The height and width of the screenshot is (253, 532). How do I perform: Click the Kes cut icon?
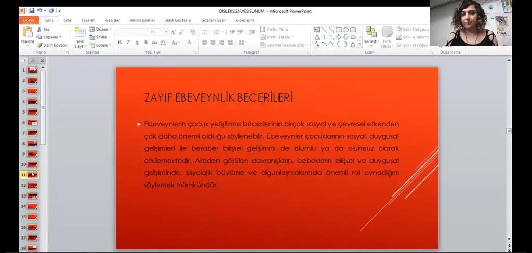(43, 30)
